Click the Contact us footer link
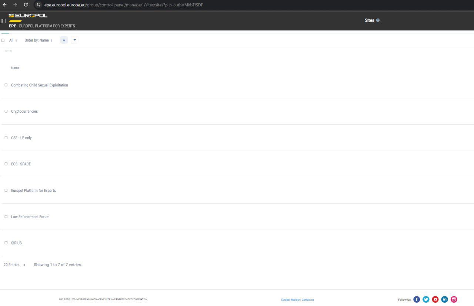This screenshot has height=306, width=474. click(308, 300)
